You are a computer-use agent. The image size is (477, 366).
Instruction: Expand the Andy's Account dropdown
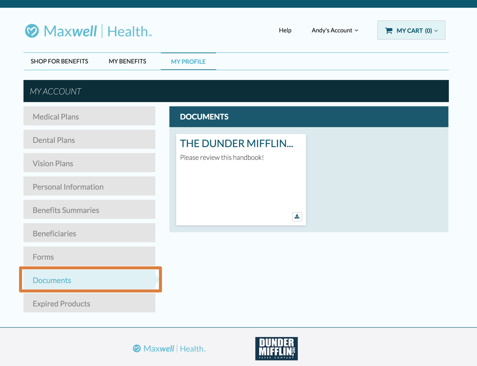coord(335,30)
